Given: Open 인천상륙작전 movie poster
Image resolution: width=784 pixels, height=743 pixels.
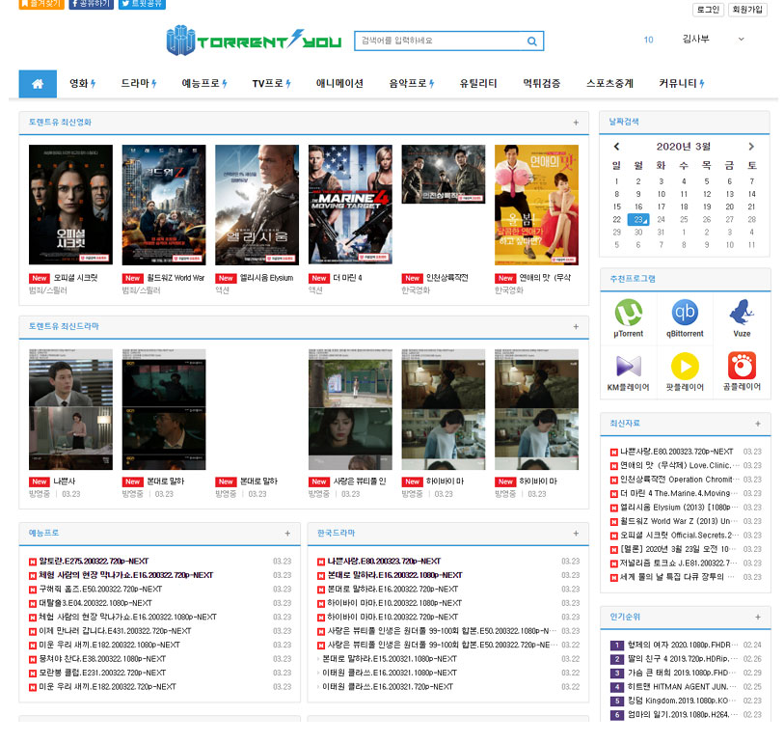Looking at the screenshot, I should (x=443, y=175).
